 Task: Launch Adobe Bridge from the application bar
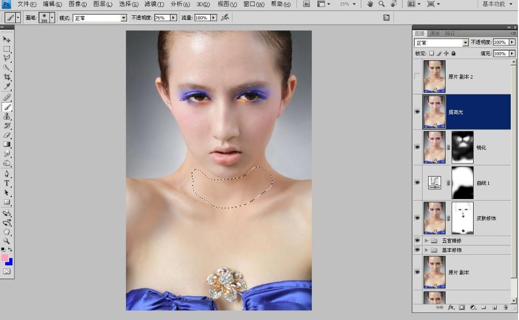(x=307, y=4)
